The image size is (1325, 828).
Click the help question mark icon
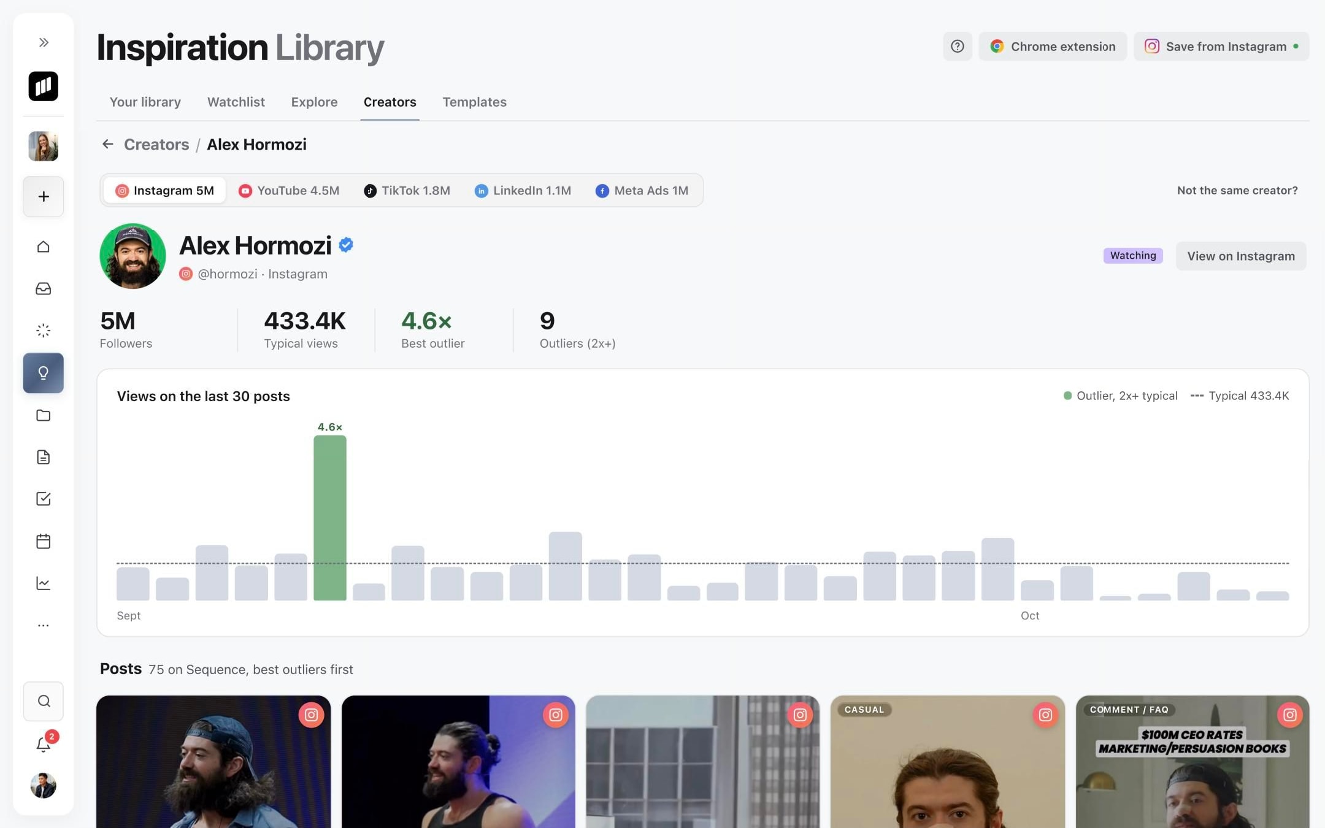pos(958,47)
